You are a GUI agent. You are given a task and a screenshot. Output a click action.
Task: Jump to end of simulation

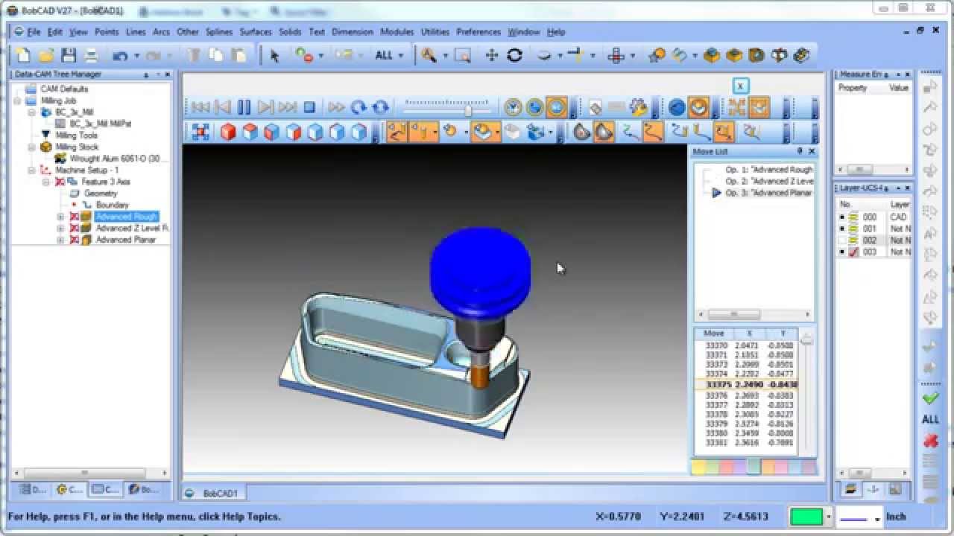click(x=288, y=107)
